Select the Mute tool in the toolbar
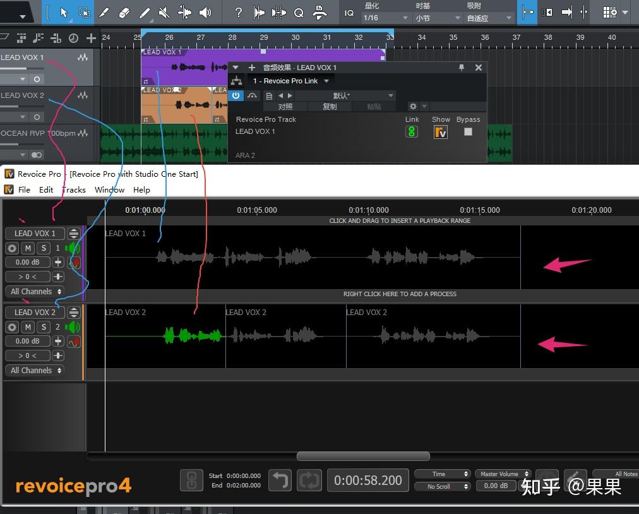This screenshot has width=639, height=514. click(x=164, y=13)
